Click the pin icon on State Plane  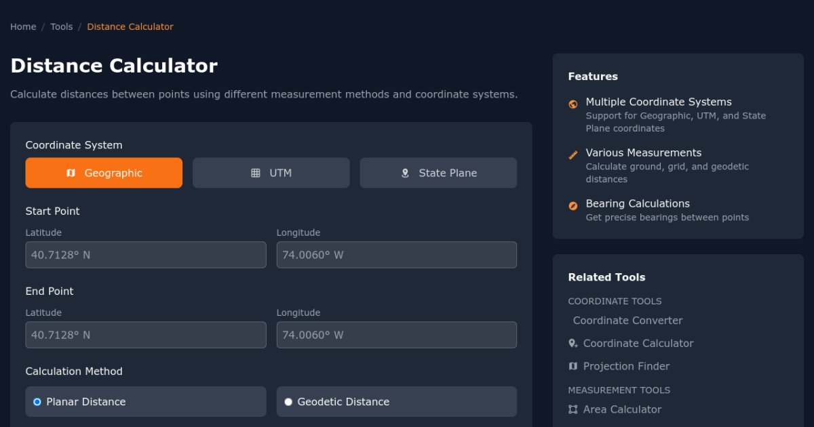405,173
